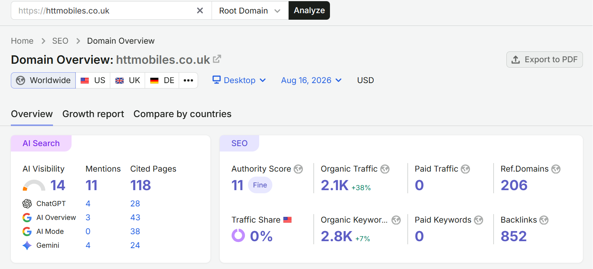Screen dimensions: 593x269
Task: Click globe icon next to Backlinks
Action: point(544,220)
